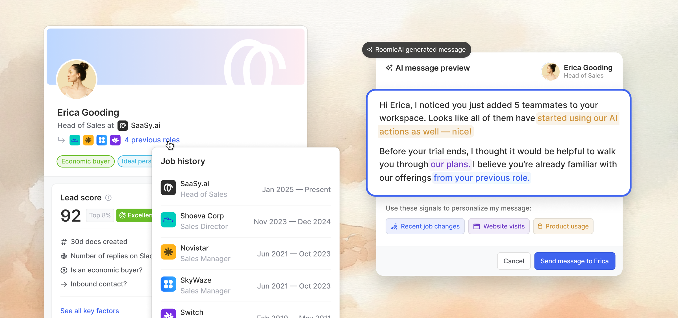Click the Novistar logo in Job history
Screen dimensions: 678x318
pos(168,252)
